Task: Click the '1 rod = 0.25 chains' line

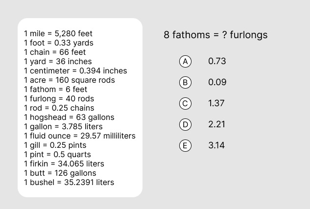Action: tap(59, 108)
